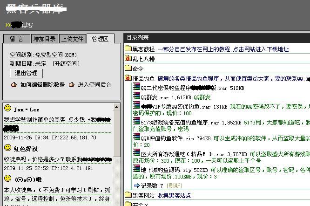The width and height of the screenshot is (310, 206).
Task: Click the message list scrollbar up arrow
Action: click(x=116, y=107)
